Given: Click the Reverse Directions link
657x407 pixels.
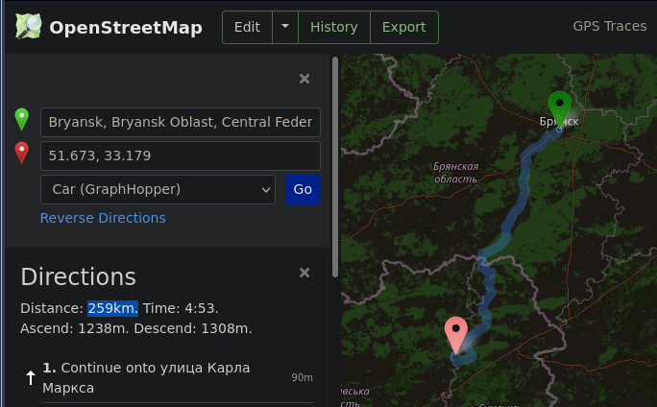Looking at the screenshot, I should (103, 218).
